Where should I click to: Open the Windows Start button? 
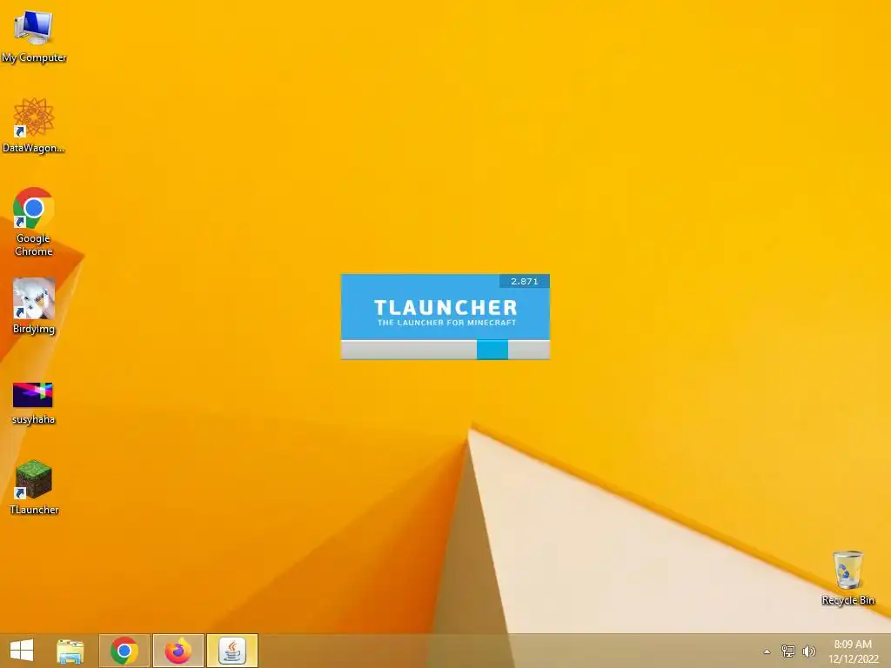[22, 651]
